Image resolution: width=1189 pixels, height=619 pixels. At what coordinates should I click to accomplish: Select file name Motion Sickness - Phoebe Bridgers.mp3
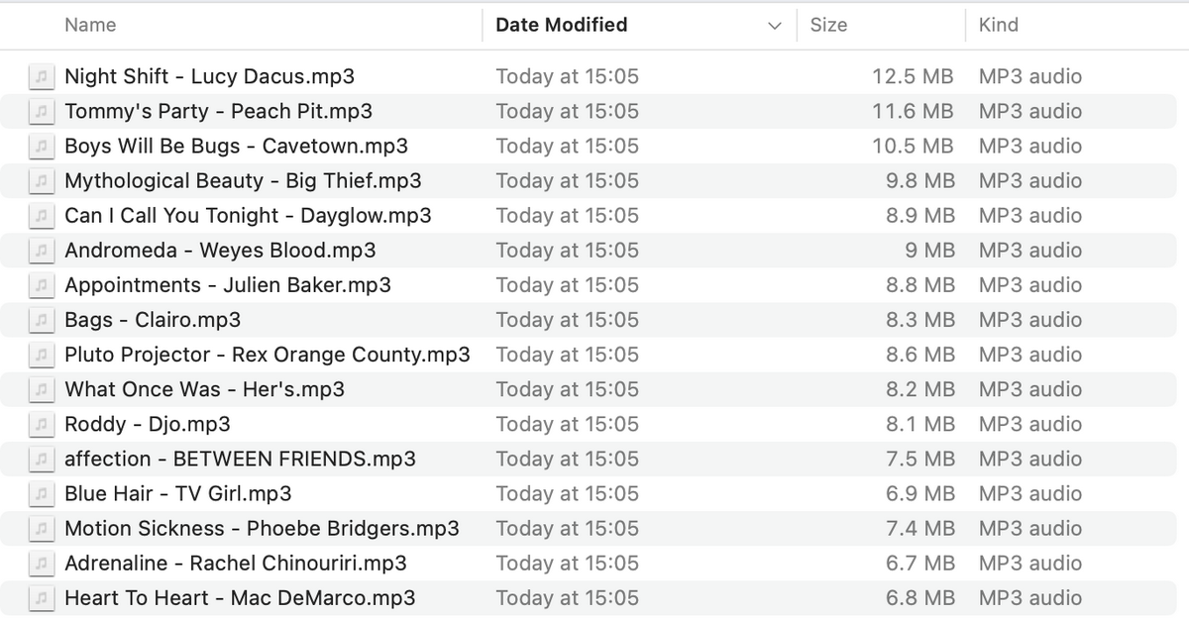click(x=262, y=528)
